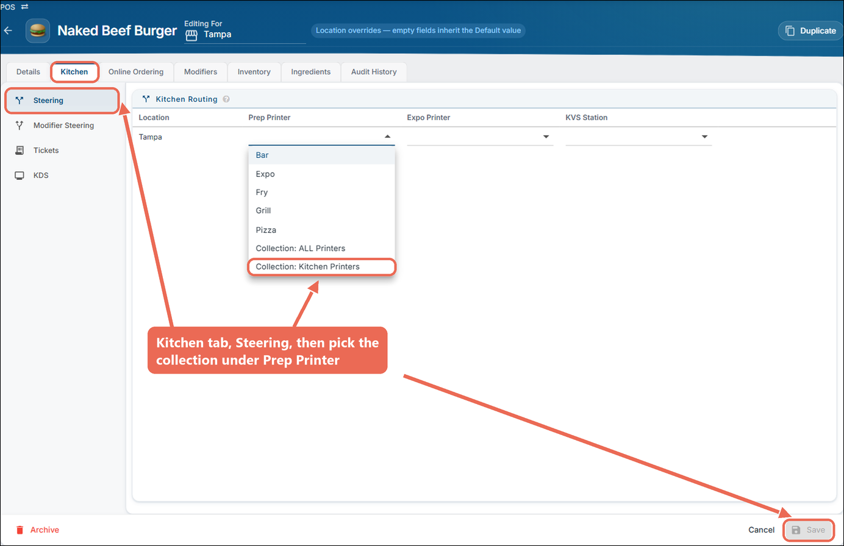The width and height of the screenshot is (844, 546).
Task: Choose Collection: Kitchen Printers option
Action: coord(321,267)
